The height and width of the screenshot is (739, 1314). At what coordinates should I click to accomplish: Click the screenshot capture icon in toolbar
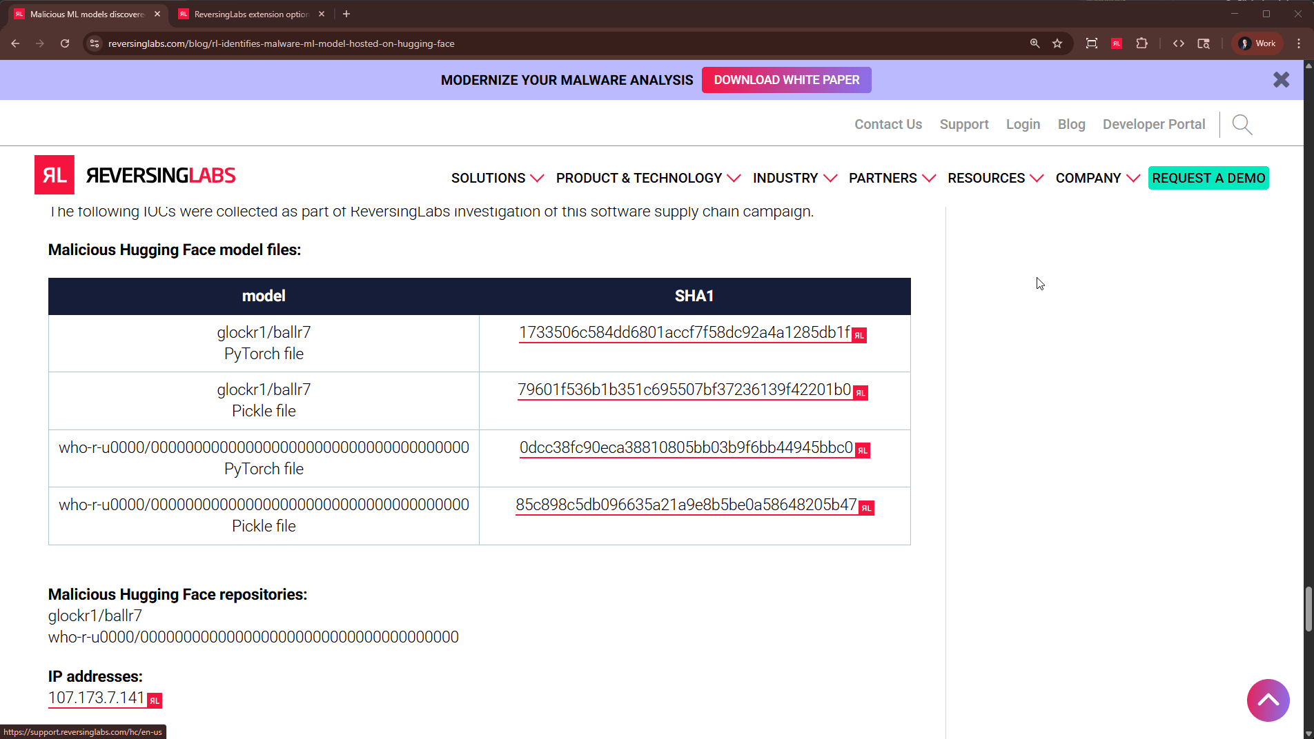tap(1092, 43)
